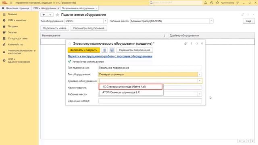Expand Тип оборудования dropdown in dialog
The height and width of the screenshot is (145, 258).
tap(200, 74)
